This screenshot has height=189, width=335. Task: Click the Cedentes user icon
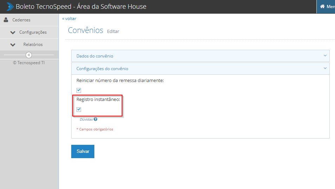6,20
